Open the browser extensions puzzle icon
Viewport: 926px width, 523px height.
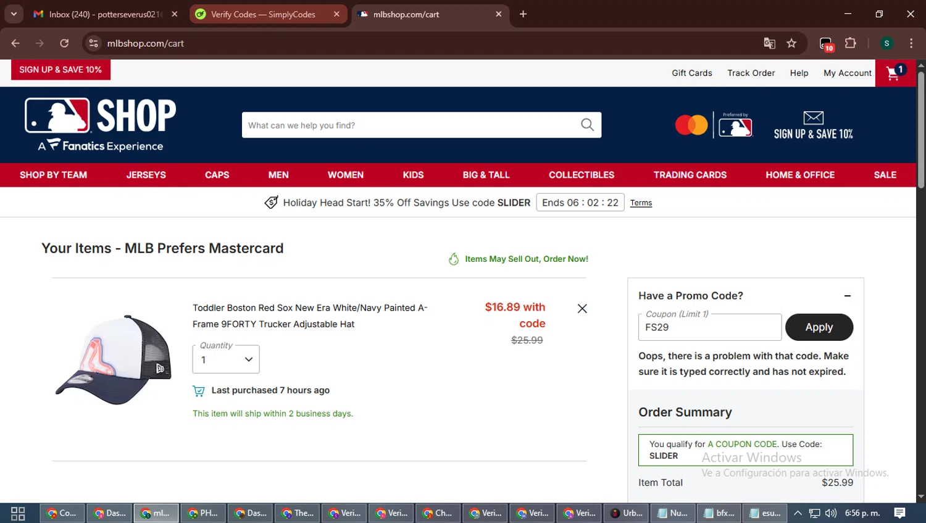tap(851, 43)
